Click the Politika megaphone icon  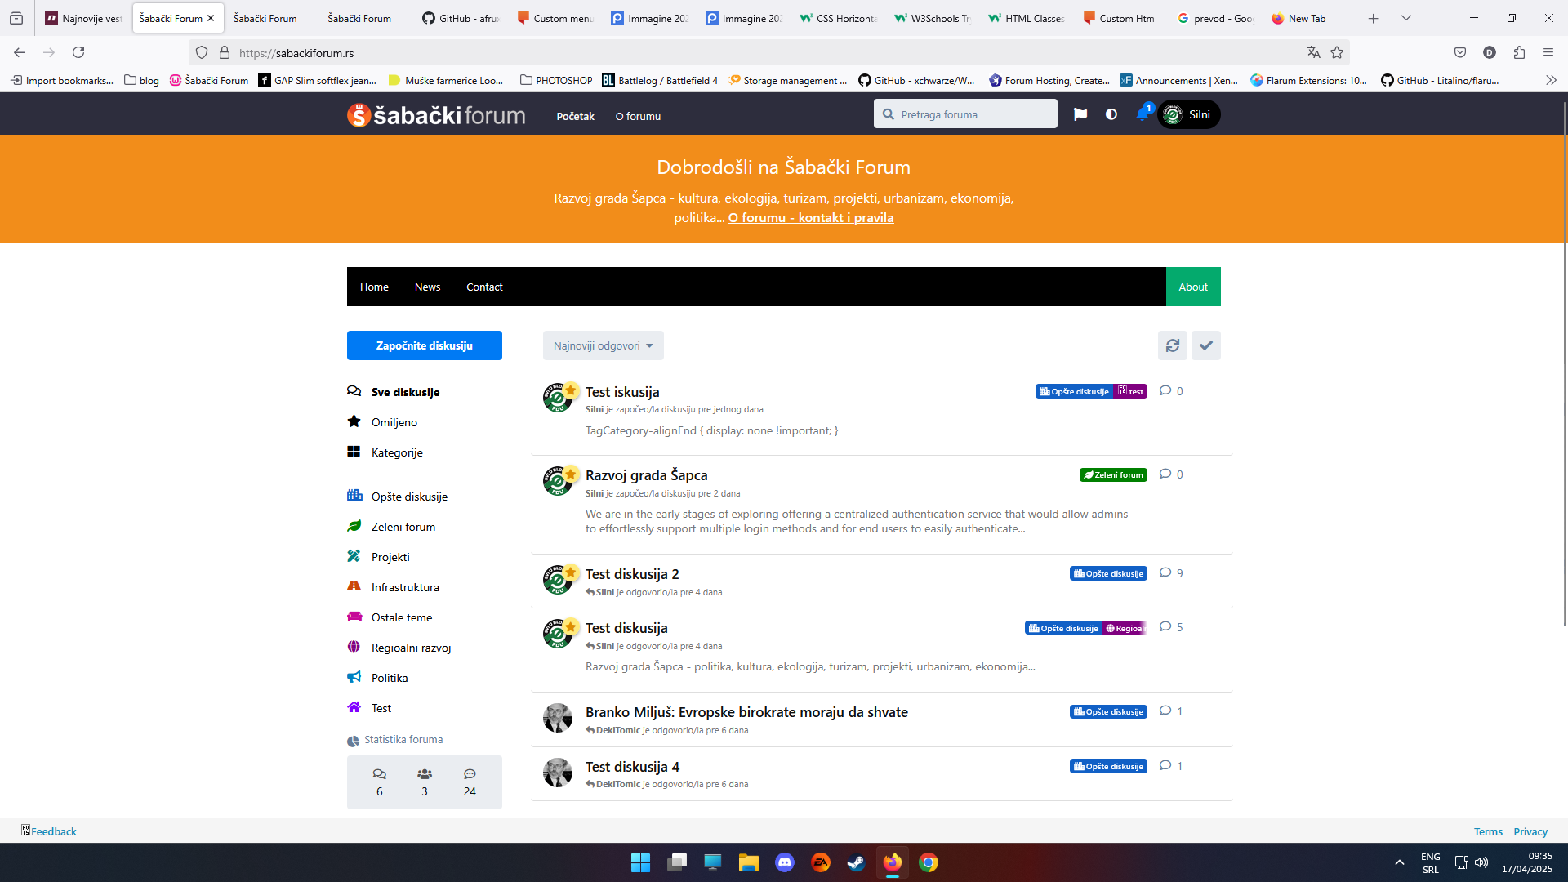coord(354,677)
